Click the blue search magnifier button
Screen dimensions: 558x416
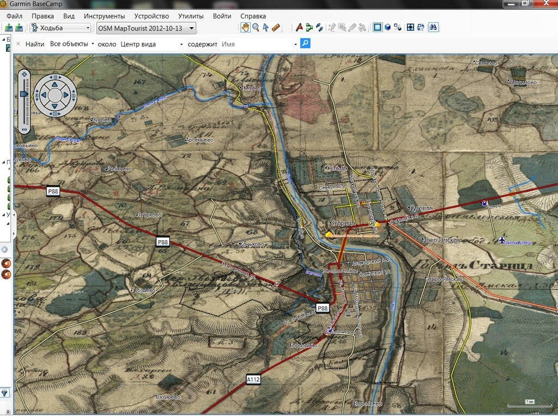click(305, 44)
